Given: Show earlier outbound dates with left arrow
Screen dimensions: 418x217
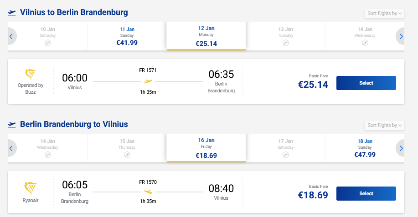Looking at the screenshot, I should 11,36.
